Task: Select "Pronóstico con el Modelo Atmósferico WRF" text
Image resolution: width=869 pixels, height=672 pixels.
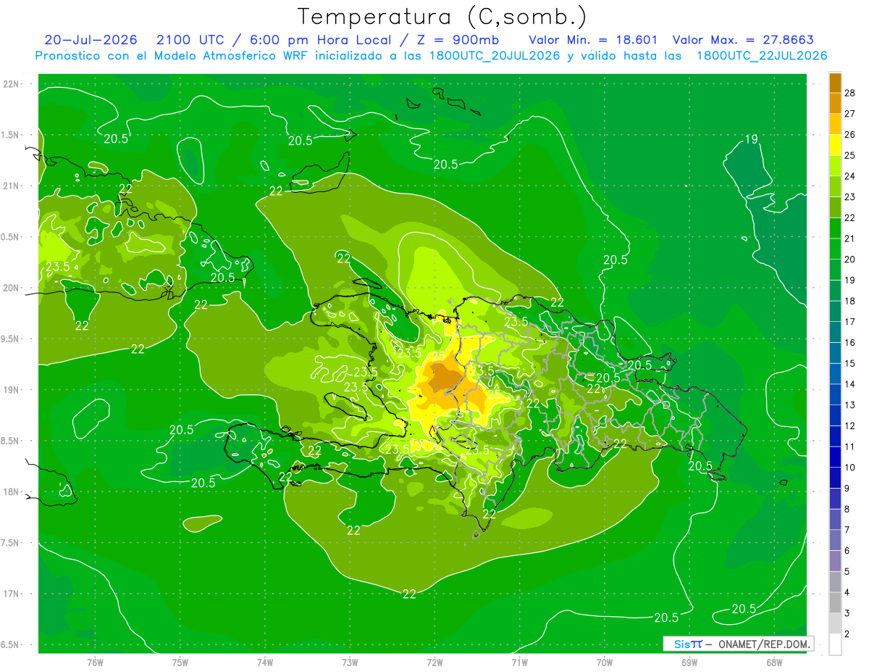Action: [172, 56]
